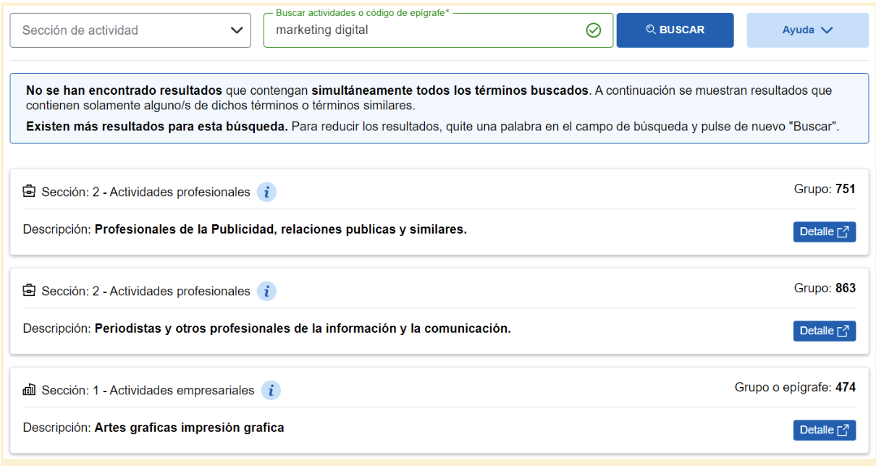Click briefcase icon in Grupo 863 card
The height and width of the screenshot is (466, 876).
pyautogui.click(x=29, y=291)
